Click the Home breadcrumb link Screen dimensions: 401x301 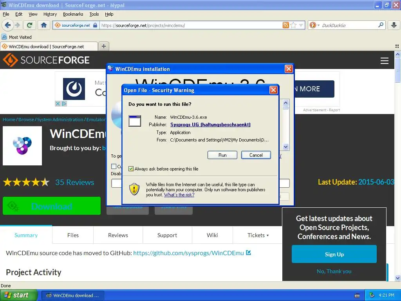[x=9, y=120]
